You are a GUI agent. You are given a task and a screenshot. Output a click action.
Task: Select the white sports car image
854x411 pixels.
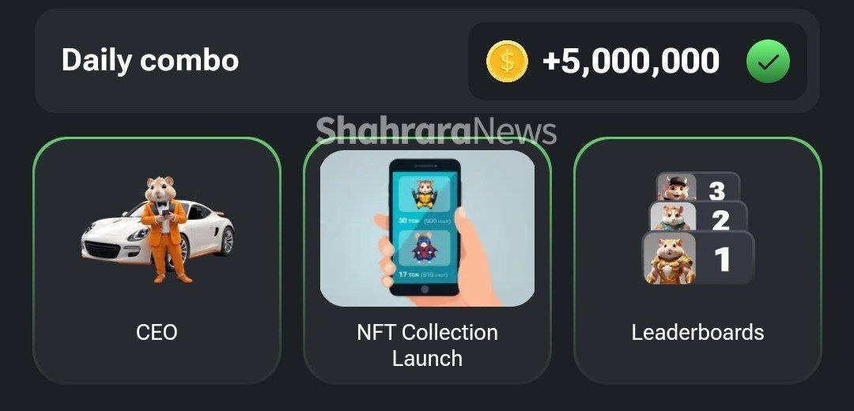point(158,232)
